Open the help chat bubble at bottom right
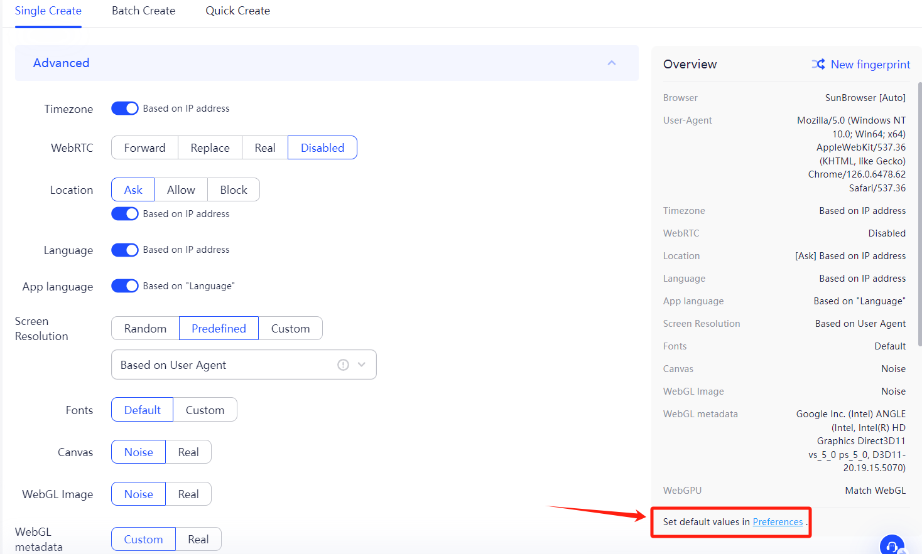Screen dimensions: 922x554 coord(892,545)
